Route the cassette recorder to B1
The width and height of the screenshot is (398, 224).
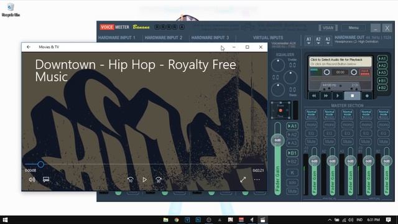click(x=382, y=81)
